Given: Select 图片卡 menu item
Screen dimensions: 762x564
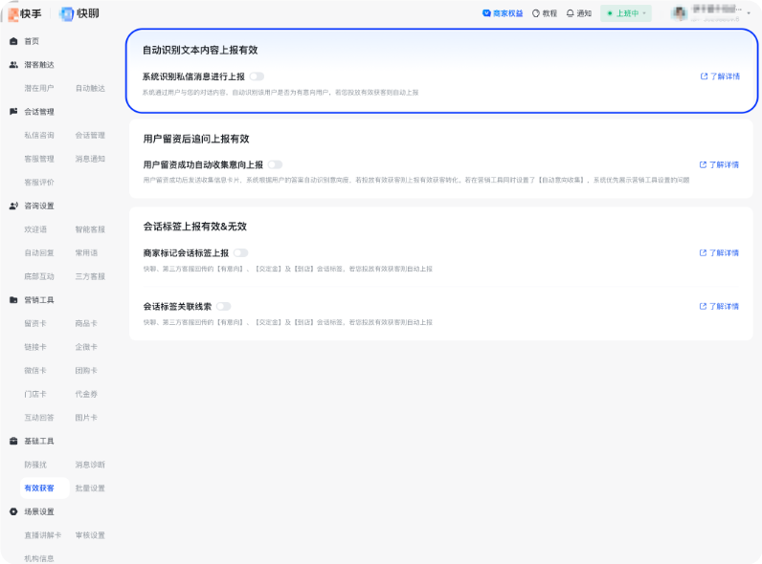Looking at the screenshot, I should [86, 419].
